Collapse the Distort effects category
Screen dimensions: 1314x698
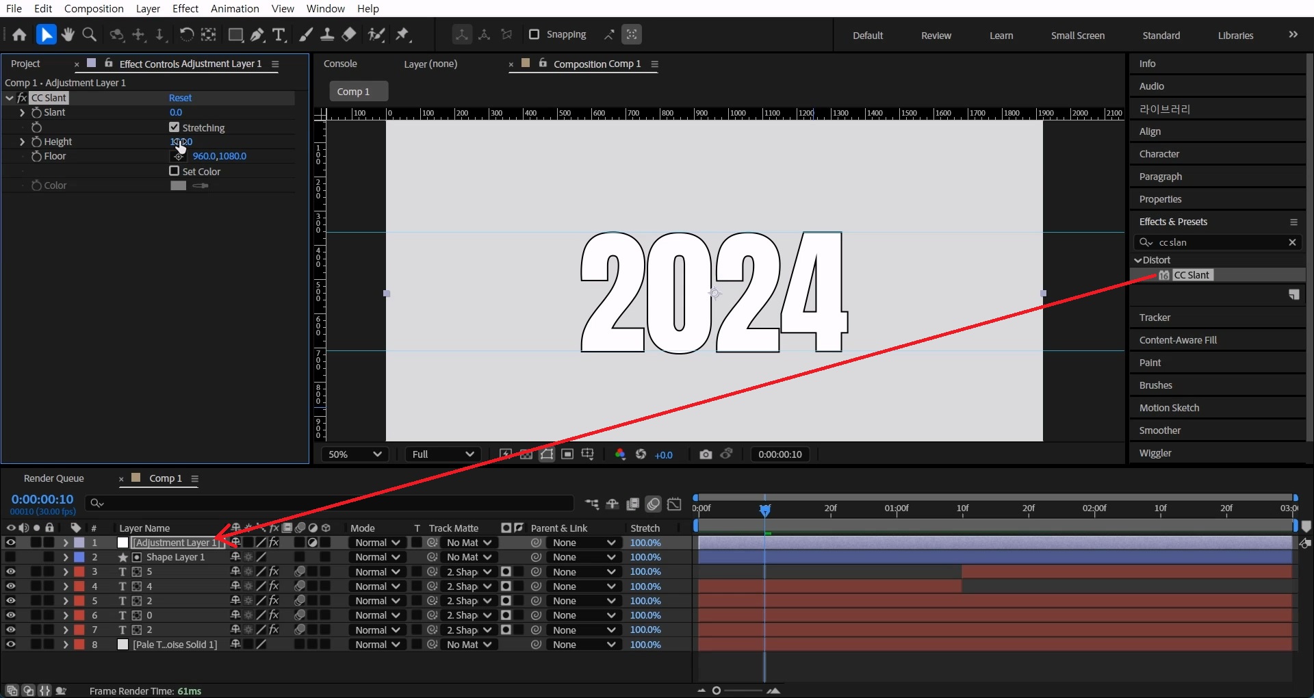[1138, 260]
